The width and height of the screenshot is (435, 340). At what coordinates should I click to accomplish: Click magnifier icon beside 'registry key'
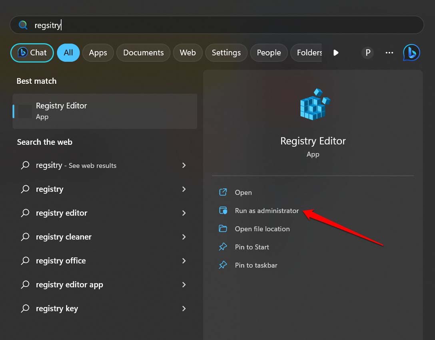click(25, 308)
